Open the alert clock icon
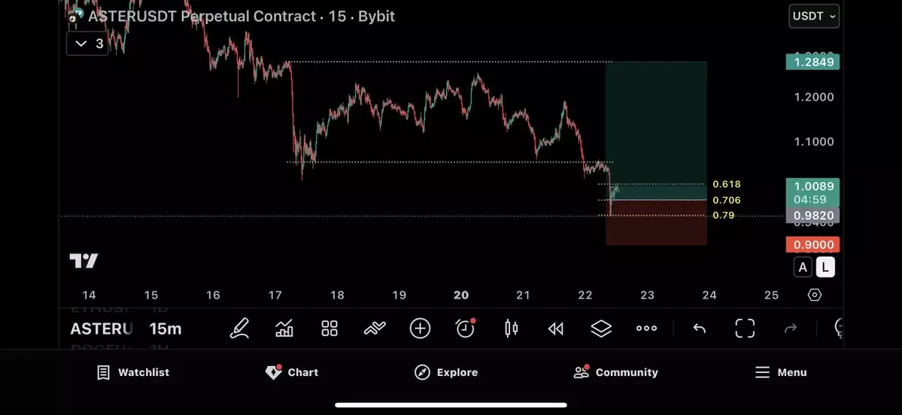 (x=466, y=329)
